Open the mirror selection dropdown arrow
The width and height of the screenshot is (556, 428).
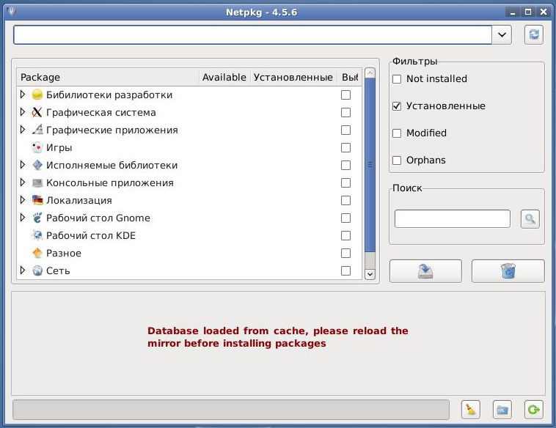pyautogui.click(x=502, y=34)
